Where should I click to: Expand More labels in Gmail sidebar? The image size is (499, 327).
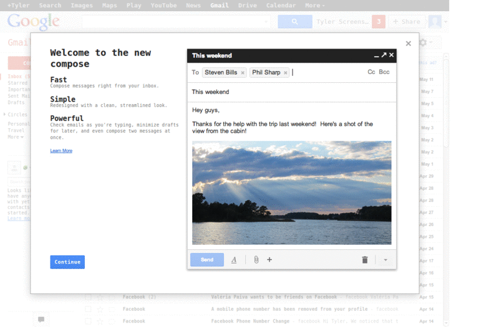pyautogui.click(x=16, y=137)
